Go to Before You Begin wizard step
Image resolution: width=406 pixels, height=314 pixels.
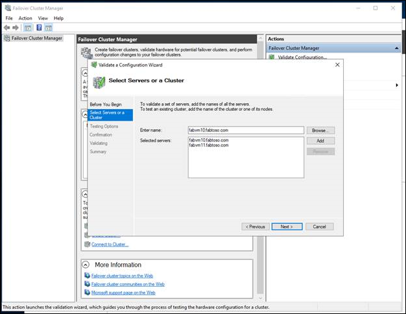point(106,104)
